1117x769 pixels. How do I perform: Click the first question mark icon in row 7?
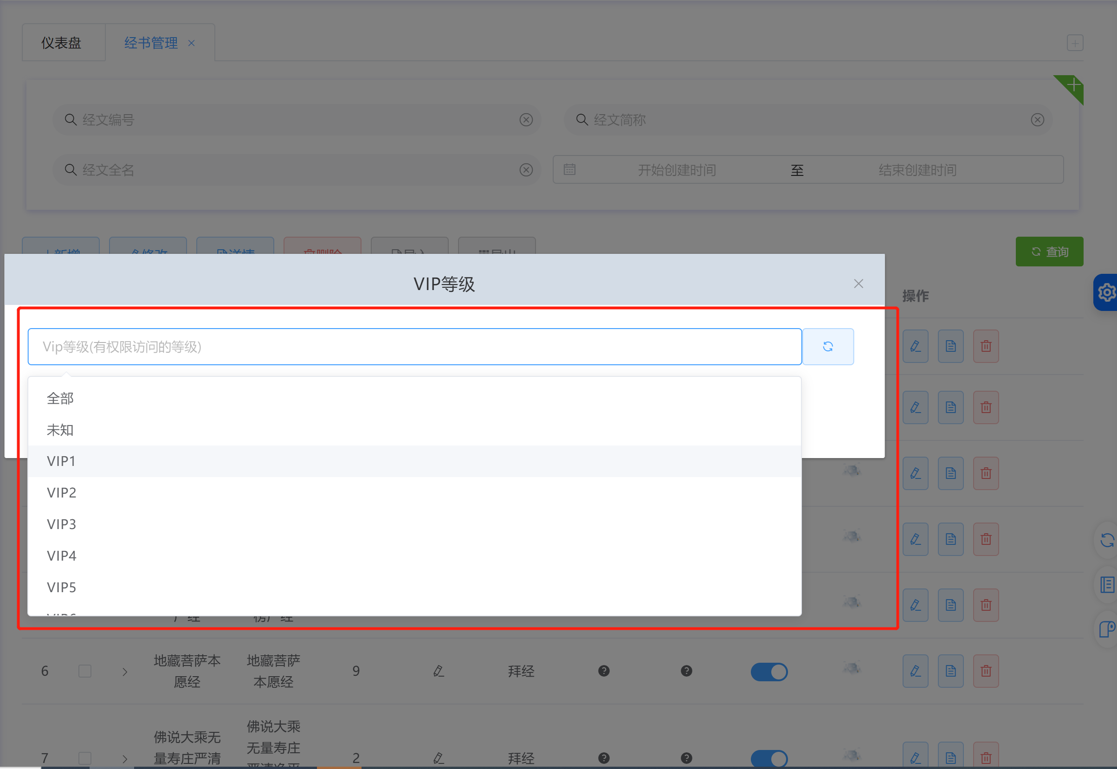(x=604, y=758)
